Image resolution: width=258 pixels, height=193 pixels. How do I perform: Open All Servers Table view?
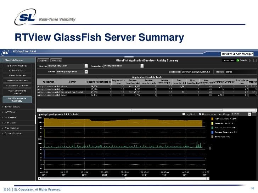17,71
